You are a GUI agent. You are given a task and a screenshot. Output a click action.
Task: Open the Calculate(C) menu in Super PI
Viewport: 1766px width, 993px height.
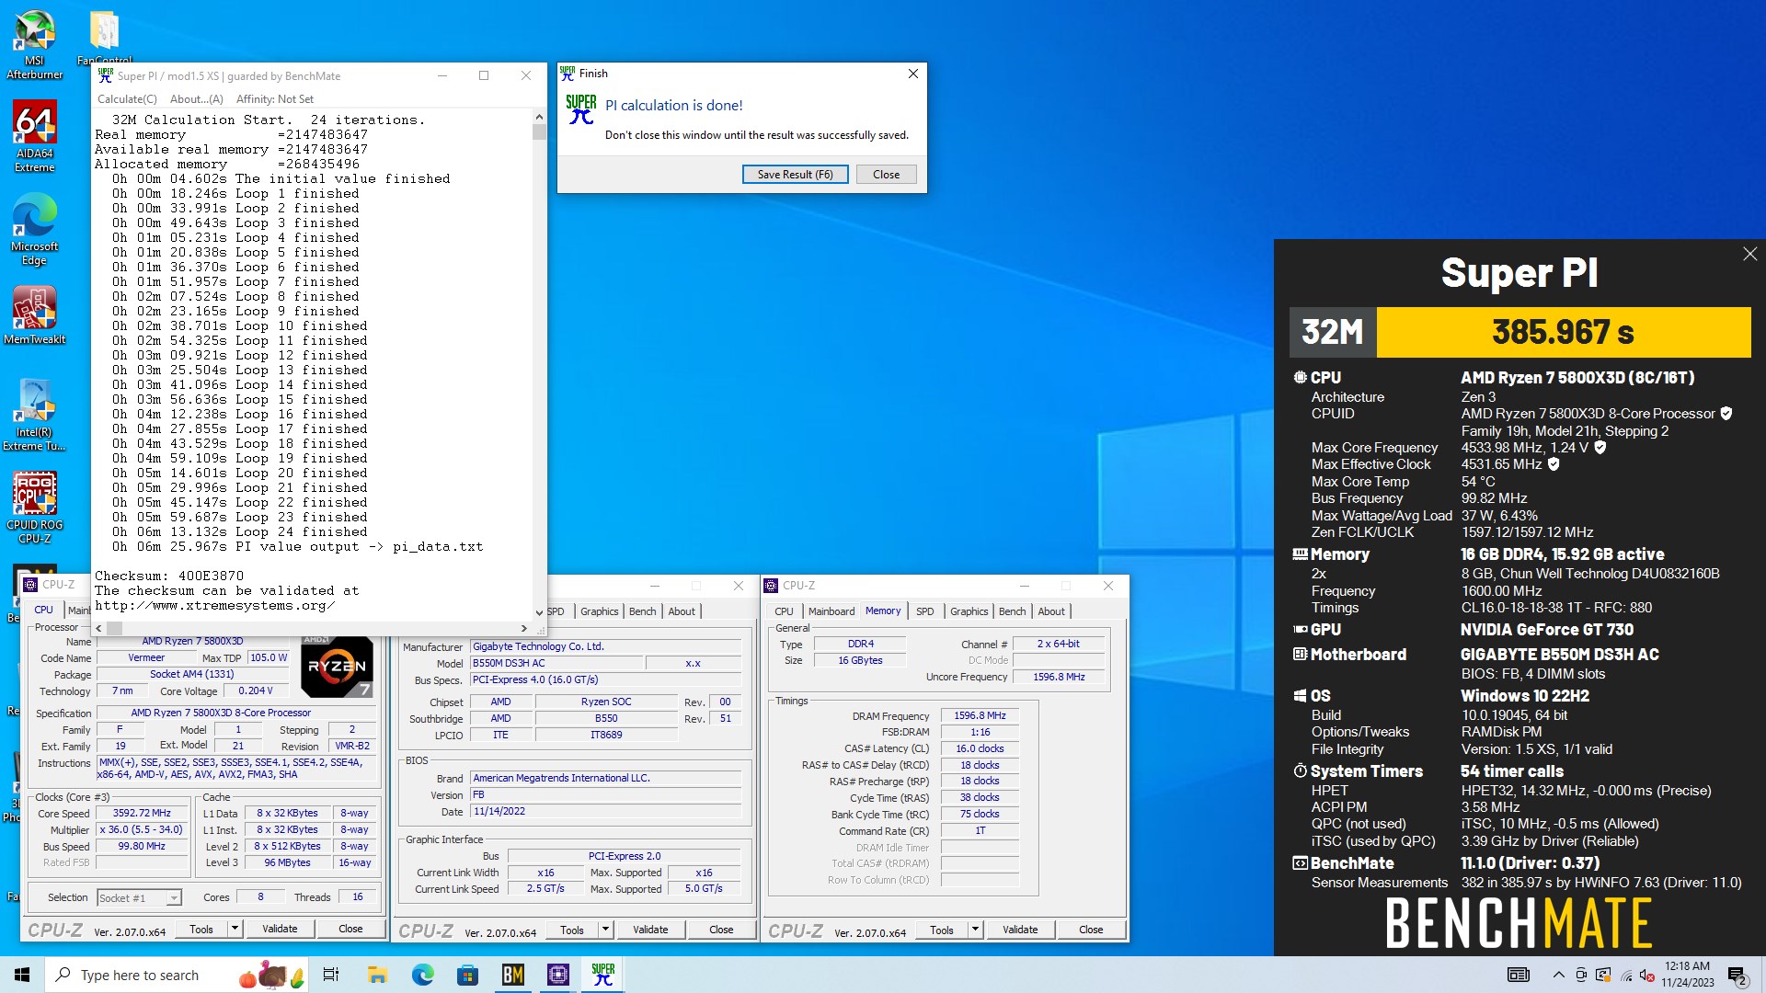pyautogui.click(x=127, y=99)
